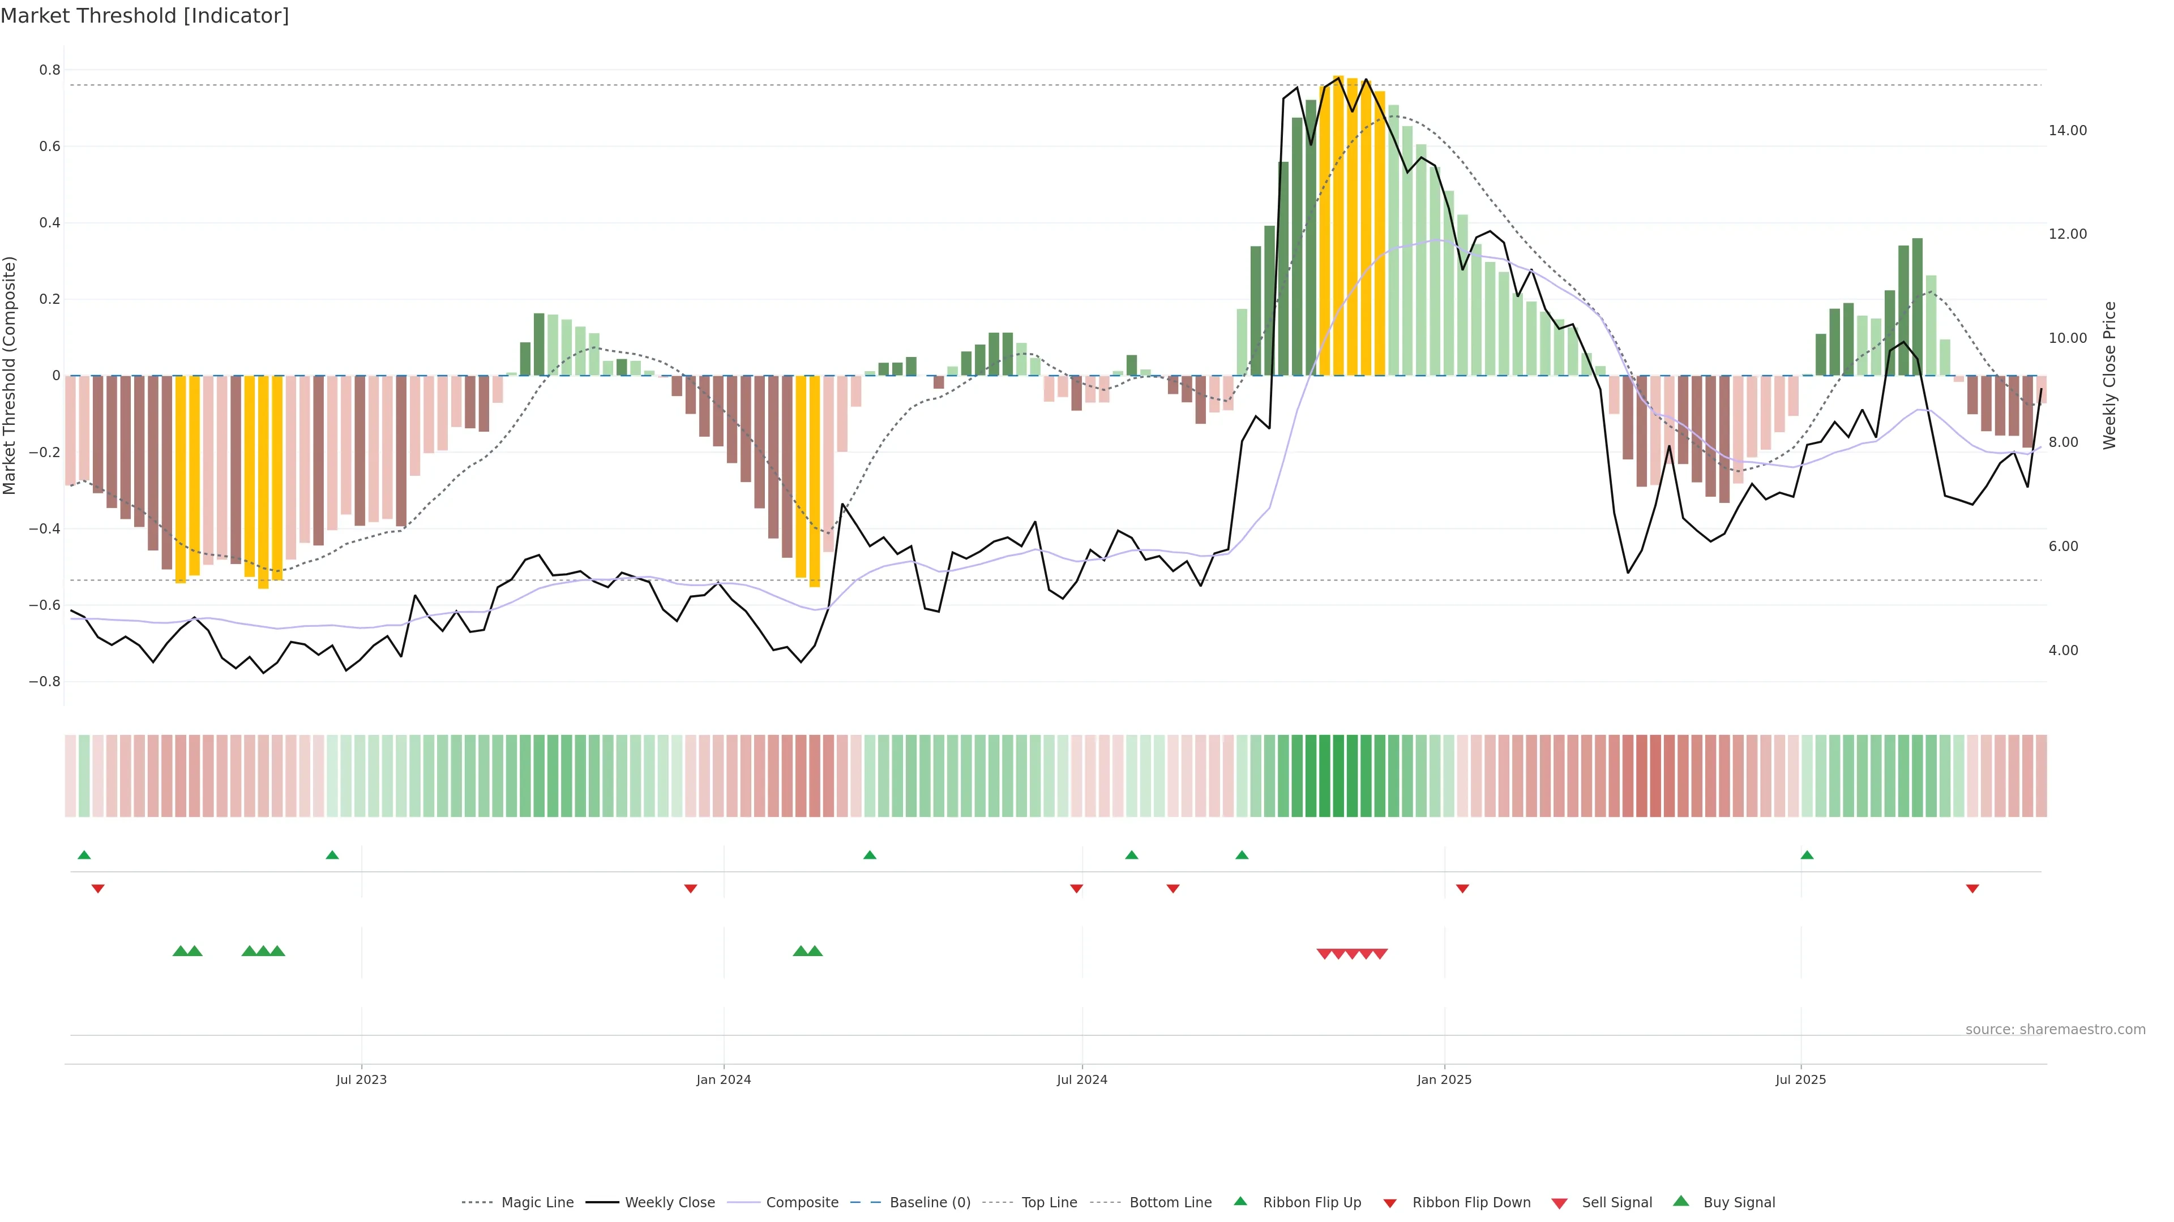Click the Jul 2023 x-axis label
Screen dimensions: 2174x1222
(x=361, y=1079)
